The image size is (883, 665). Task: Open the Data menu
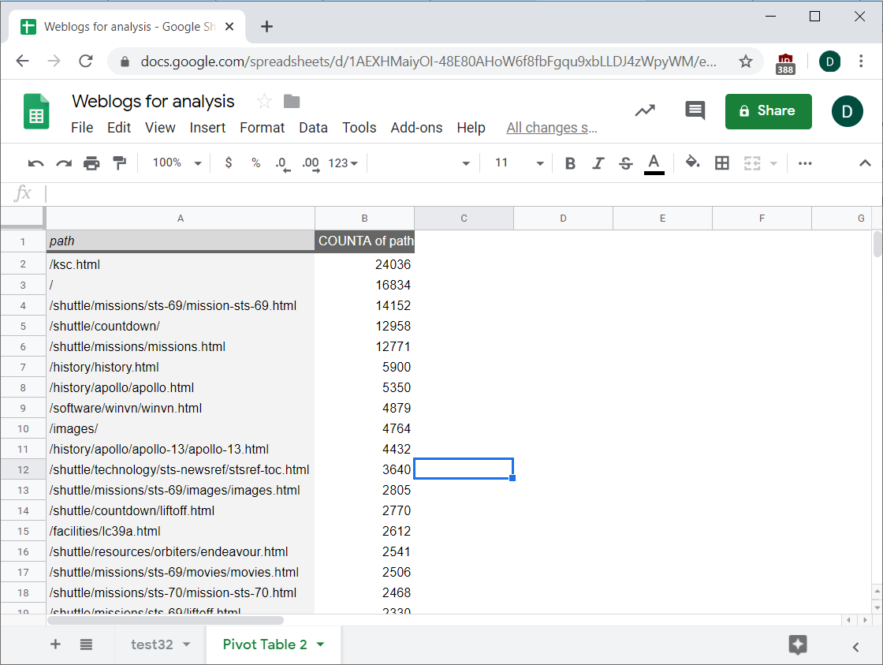pyautogui.click(x=313, y=128)
